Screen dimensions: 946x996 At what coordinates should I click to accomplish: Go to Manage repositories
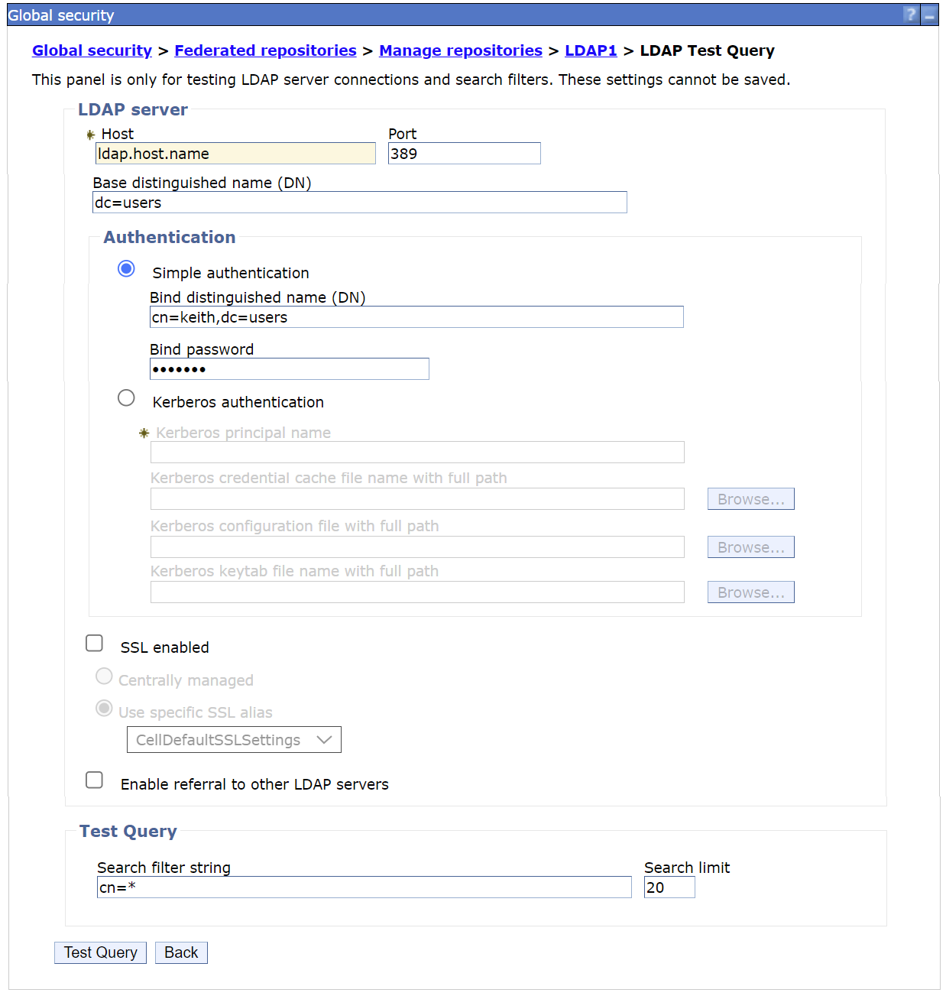(460, 50)
